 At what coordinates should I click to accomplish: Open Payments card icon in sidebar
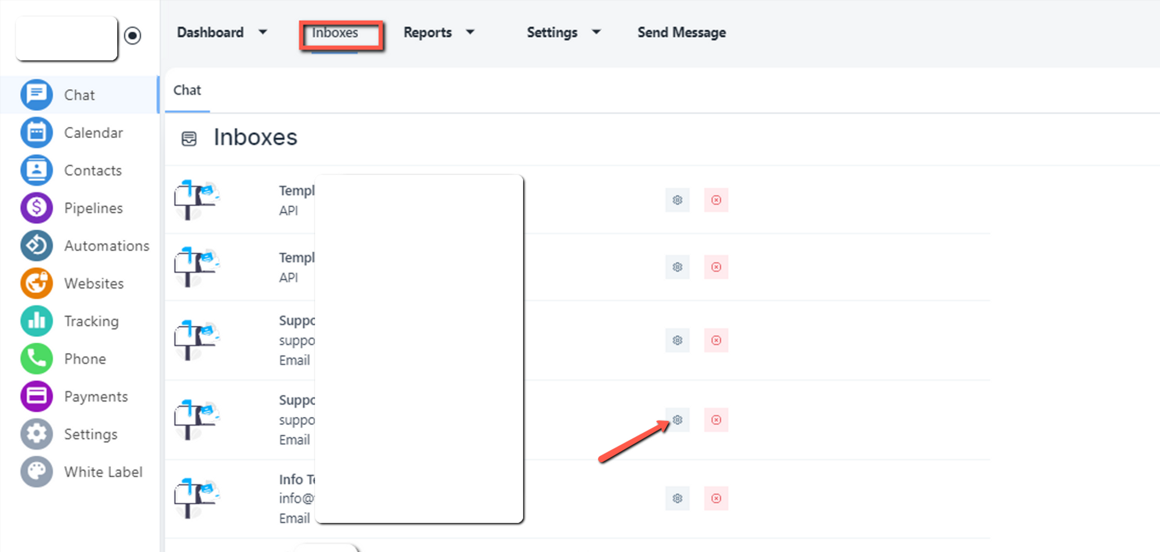click(37, 396)
